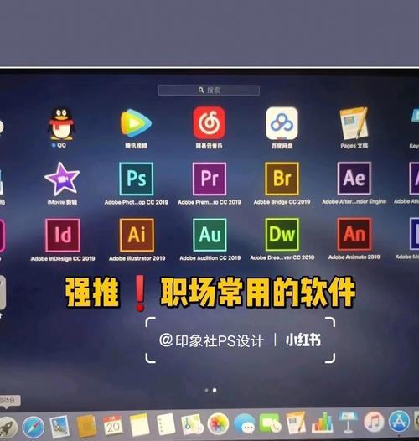Launch Tencent Video (腾讯视频)
Viewport: 419px width, 441px height.
click(136, 124)
